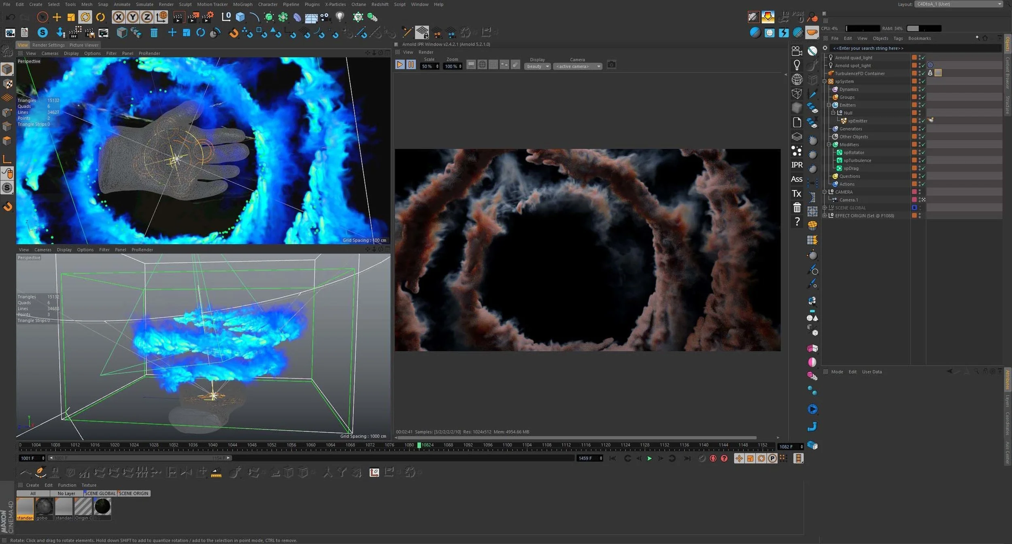
Task: Disable xpTurbulence enable checkmark
Action: click(923, 161)
